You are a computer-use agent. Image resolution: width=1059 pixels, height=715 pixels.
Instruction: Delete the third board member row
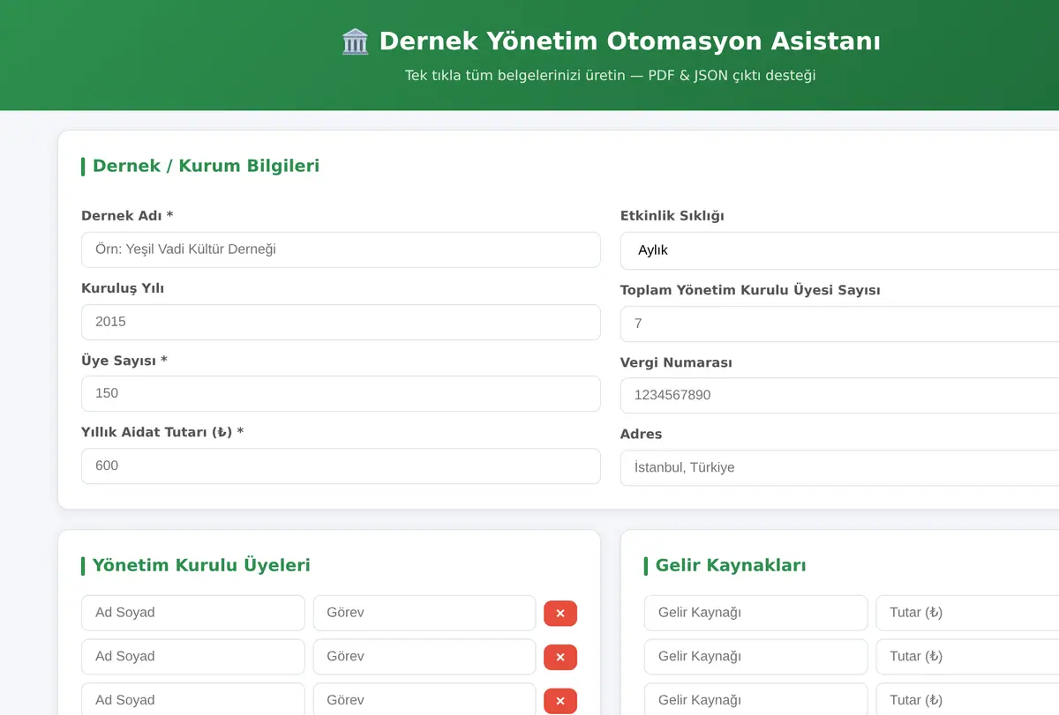[x=560, y=701]
